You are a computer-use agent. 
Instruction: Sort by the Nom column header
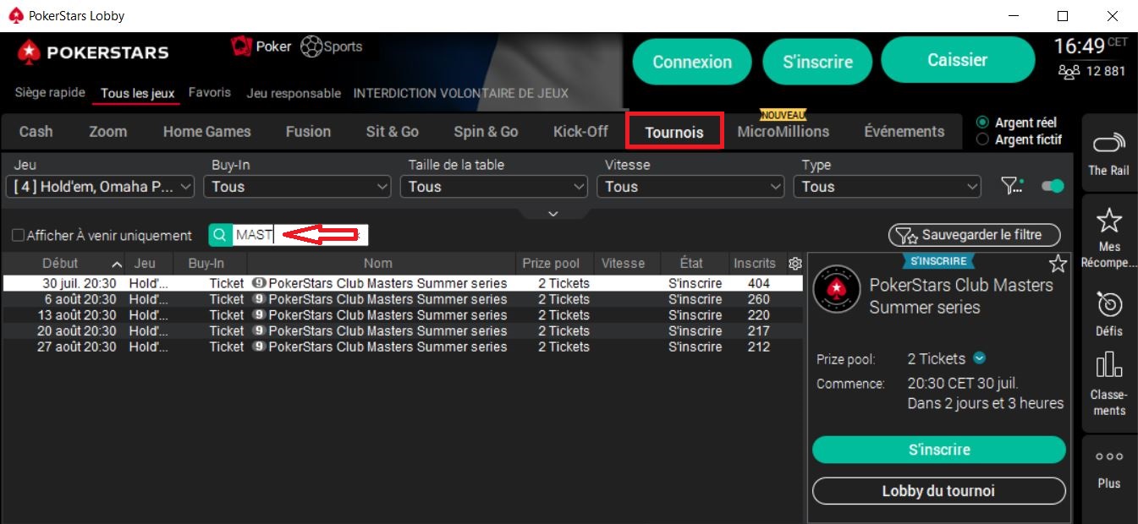(378, 264)
